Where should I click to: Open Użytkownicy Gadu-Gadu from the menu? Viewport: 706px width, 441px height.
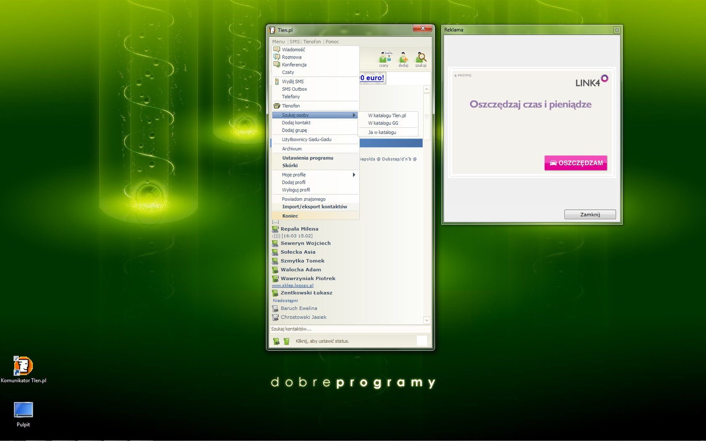pyautogui.click(x=315, y=139)
